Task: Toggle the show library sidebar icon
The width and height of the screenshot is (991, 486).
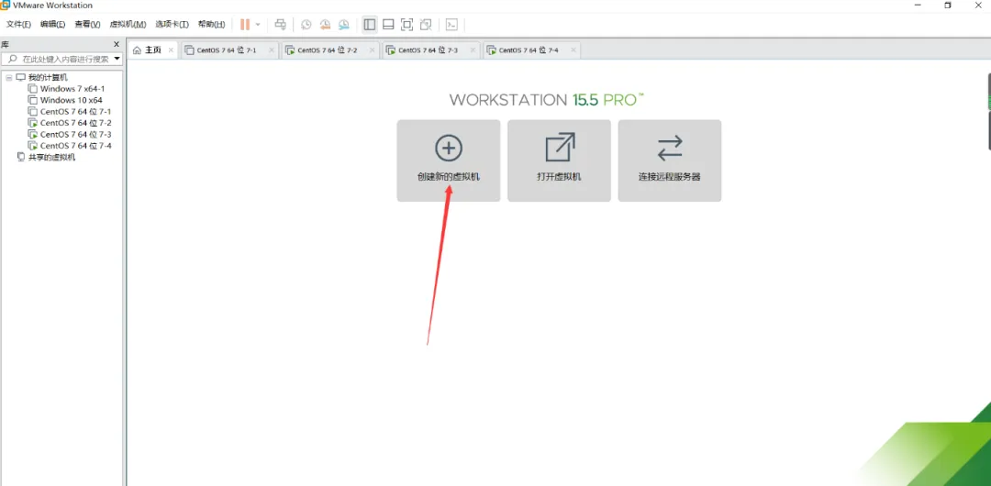Action: [370, 25]
